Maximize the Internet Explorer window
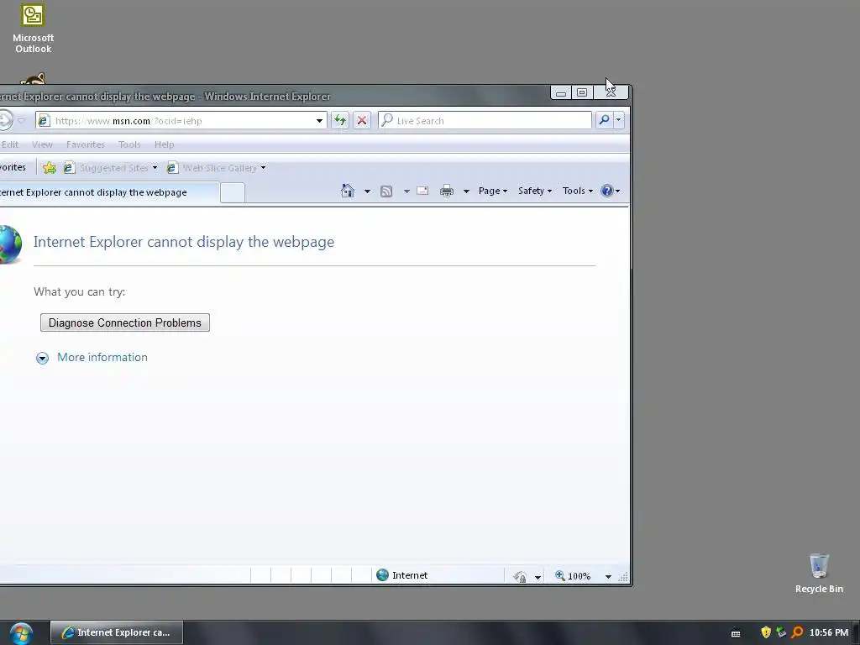This screenshot has width=860, height=645. tap(582, 92)
